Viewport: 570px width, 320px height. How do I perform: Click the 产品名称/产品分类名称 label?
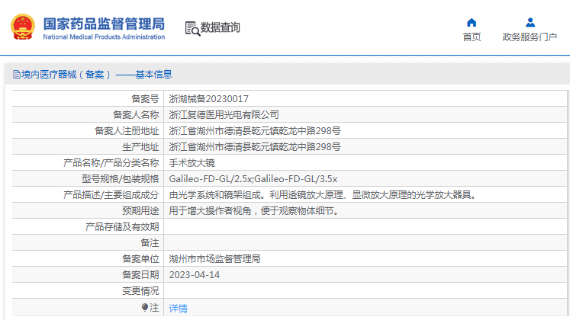tap(111, 162)
